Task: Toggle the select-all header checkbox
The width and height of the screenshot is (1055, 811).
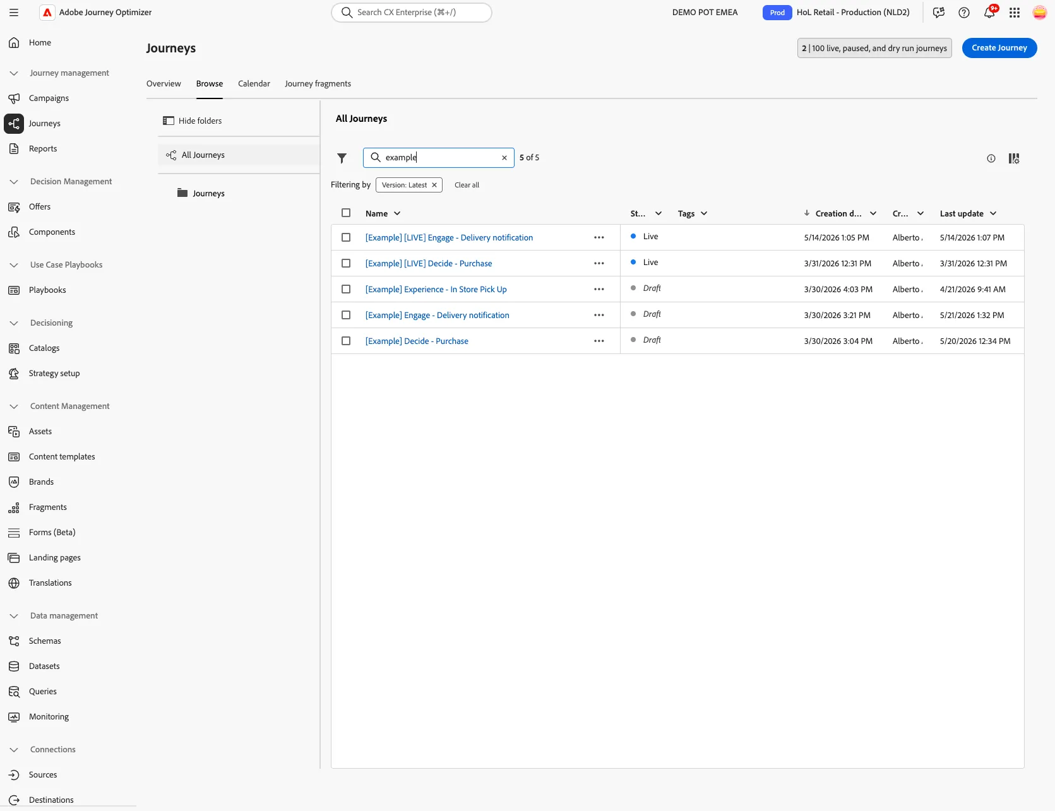Action: pyautogui.click(x=346, y=213)
